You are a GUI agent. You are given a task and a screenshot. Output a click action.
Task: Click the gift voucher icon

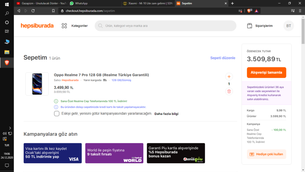coord(252,154)
